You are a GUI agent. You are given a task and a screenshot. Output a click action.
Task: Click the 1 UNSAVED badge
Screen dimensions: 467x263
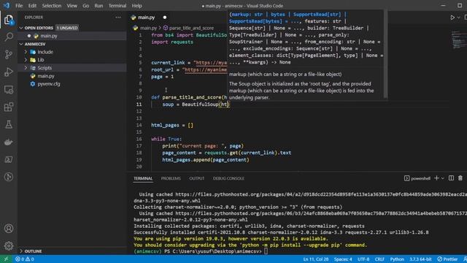pos(67,28)
